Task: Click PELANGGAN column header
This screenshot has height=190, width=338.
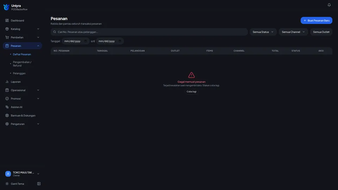Action: [x=138, y=51]
